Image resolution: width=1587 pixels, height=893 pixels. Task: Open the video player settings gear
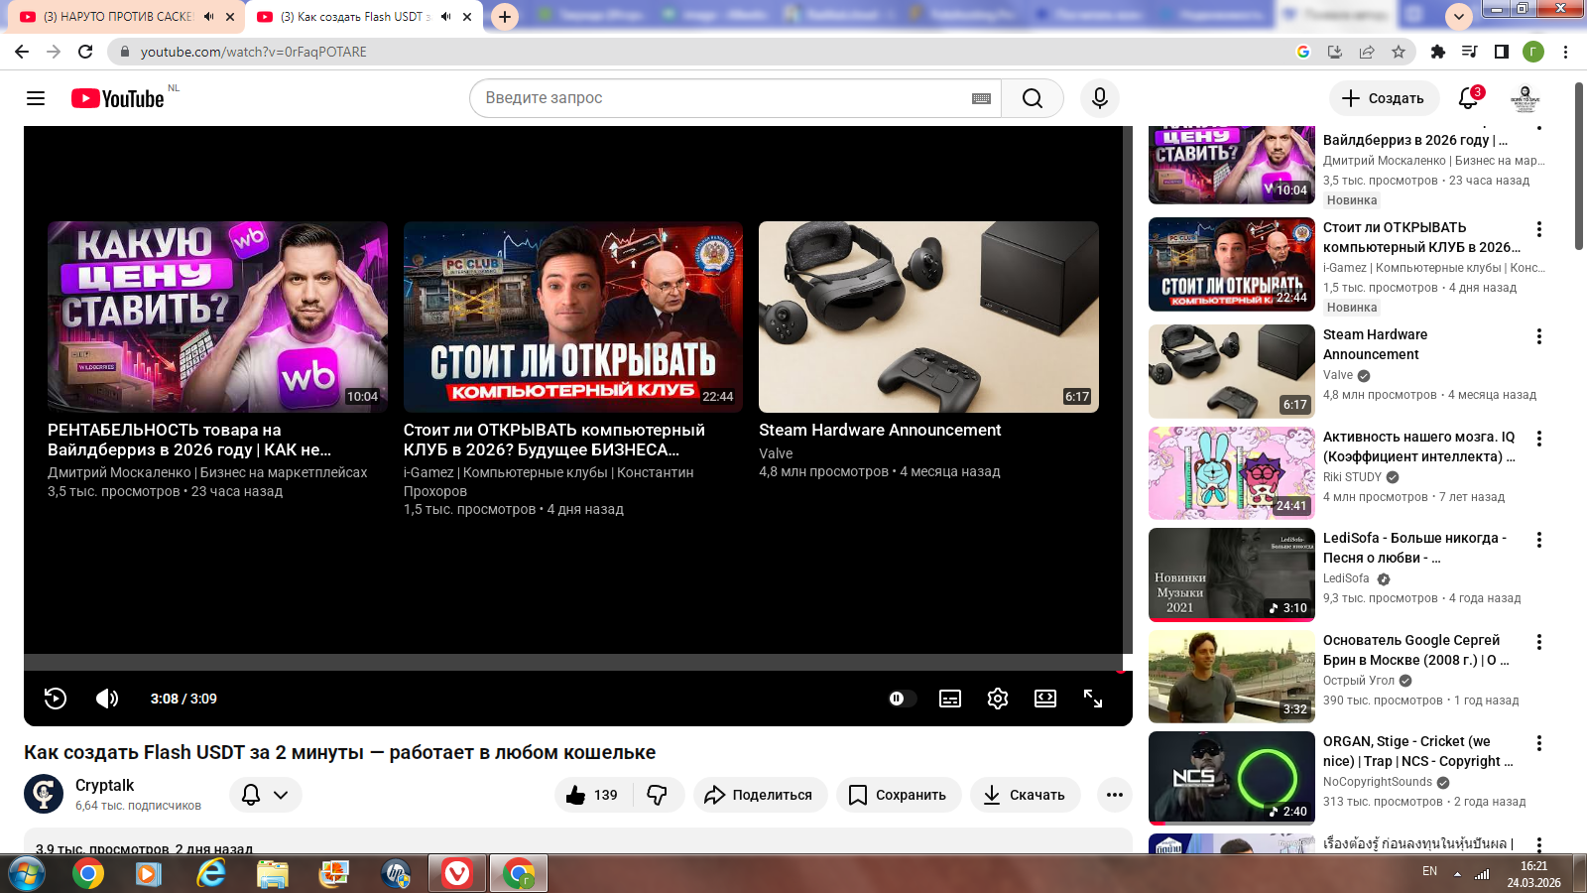(x=998, y=699)
